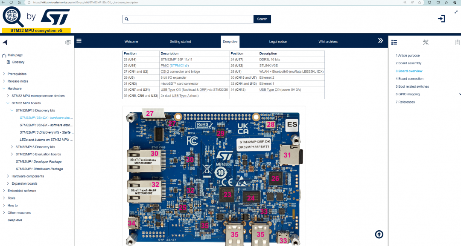Click the double chevron beside the tabs

tap(380, 40)
